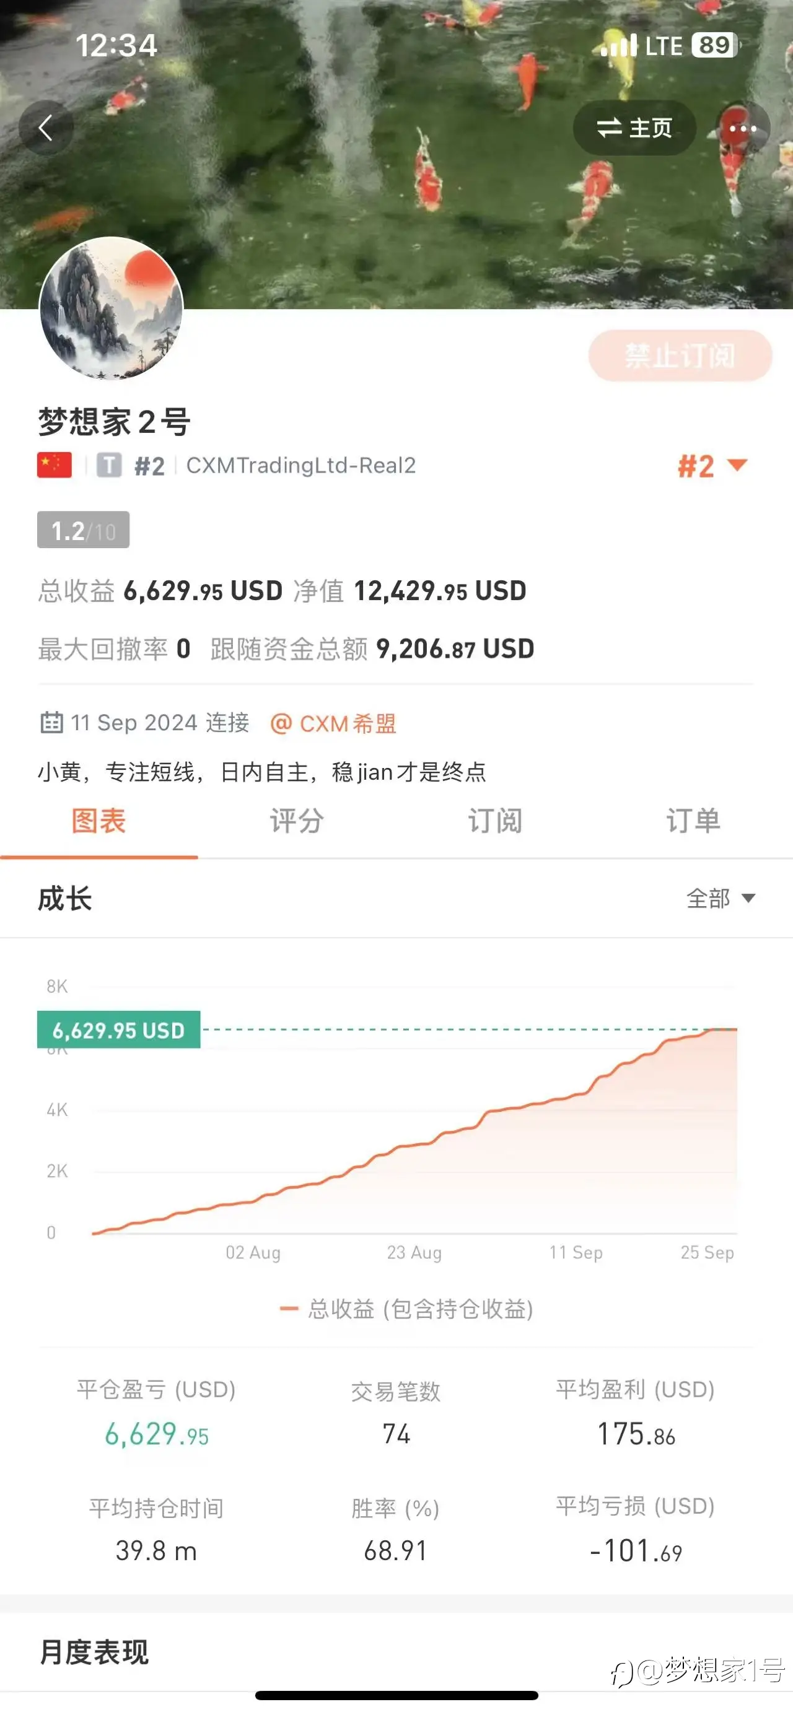
Task: Tap the 6,629.95 USD chart value label
Action: click(118, 1030)
